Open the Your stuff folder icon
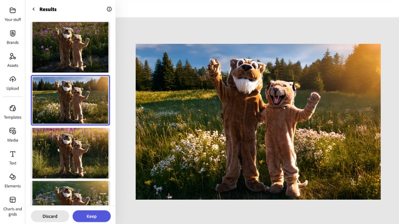 click(12, 11)
